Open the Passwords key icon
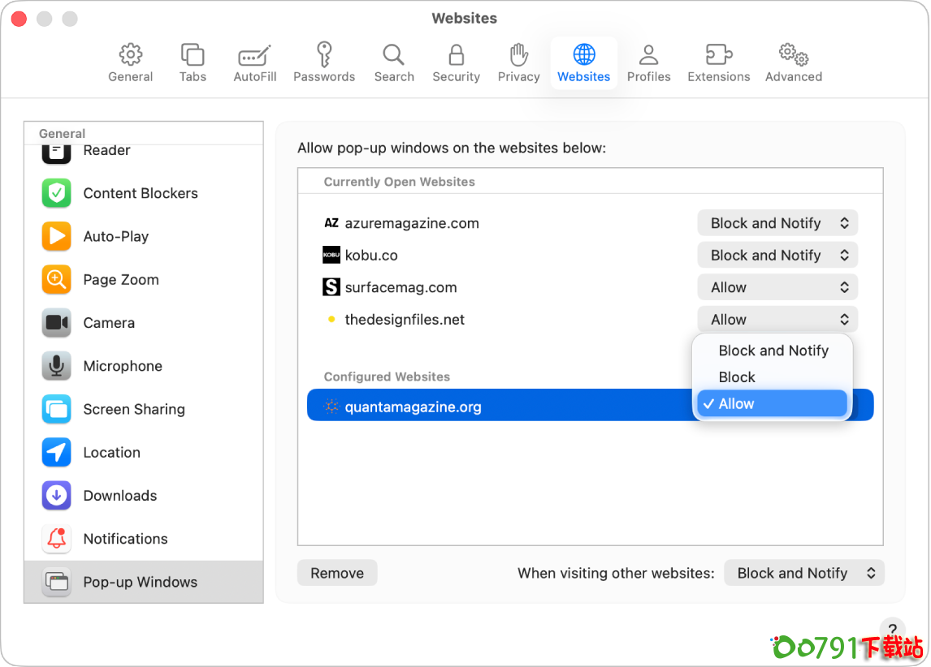Image resolution: width=931 pixels, height=667 pixels. tap(324, 55)
